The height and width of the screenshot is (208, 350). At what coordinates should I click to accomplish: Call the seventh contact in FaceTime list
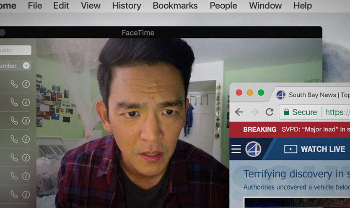14,195
